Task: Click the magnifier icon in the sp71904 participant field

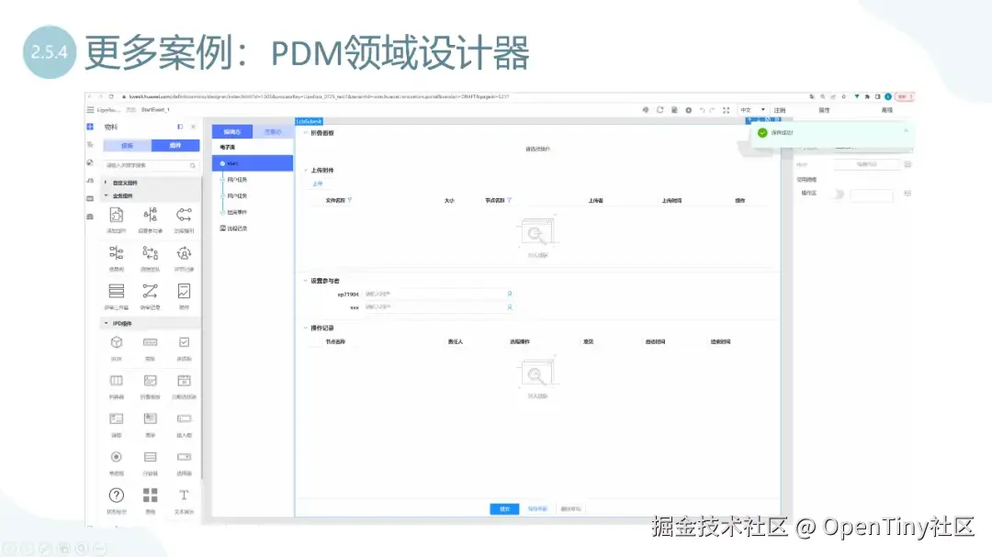Action: (510, 294)
